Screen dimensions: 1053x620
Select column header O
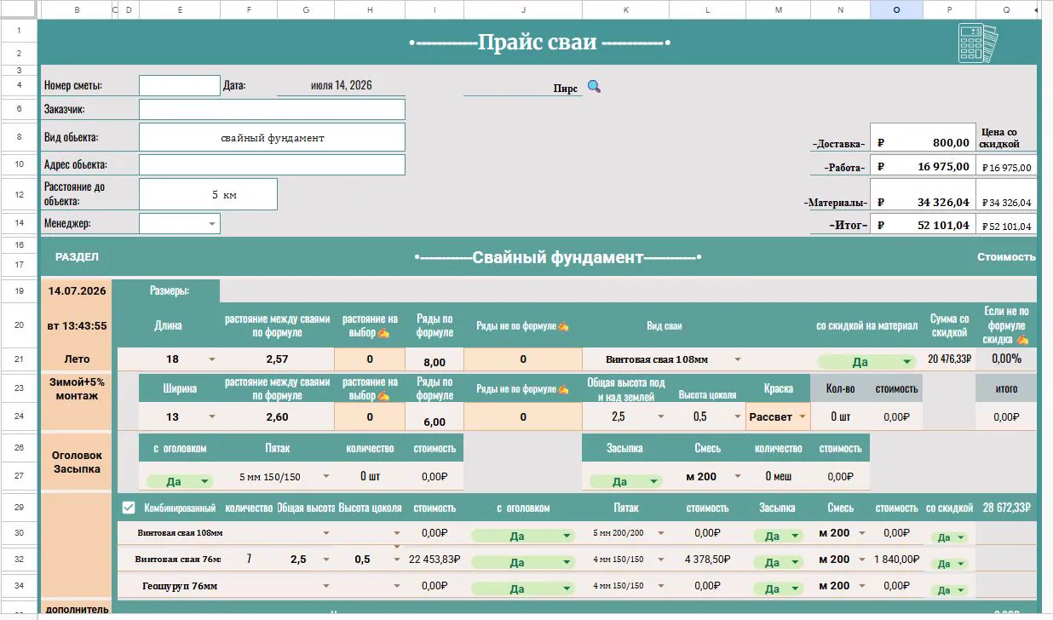(896, 10)
